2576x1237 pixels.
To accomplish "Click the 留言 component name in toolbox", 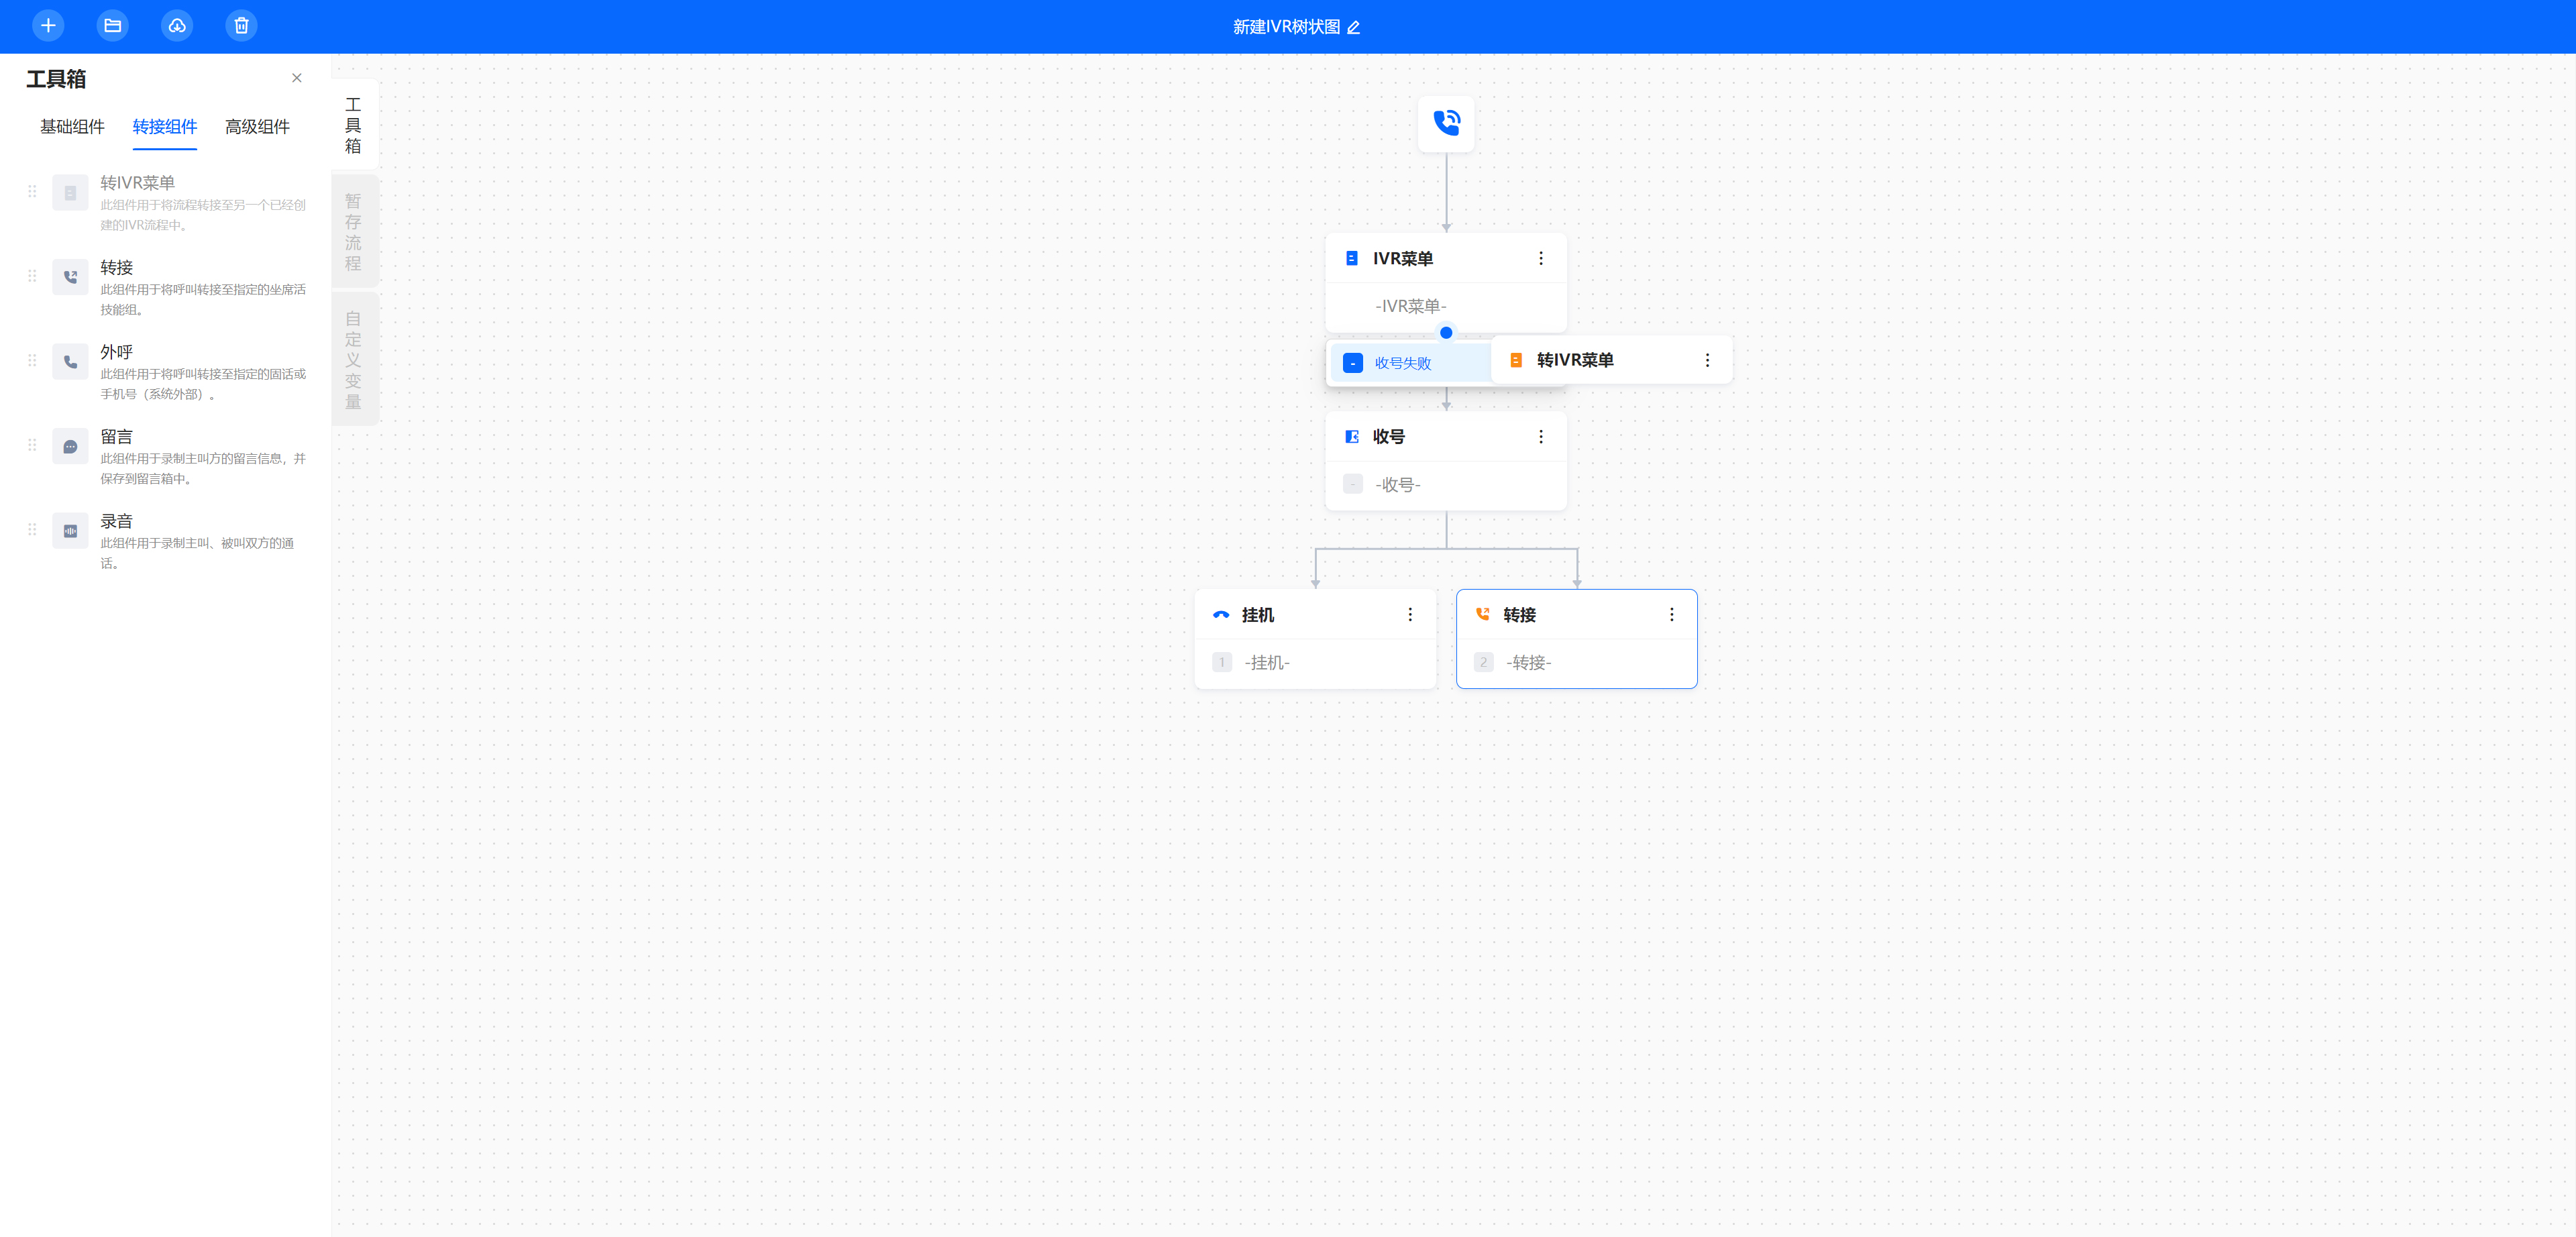I will (116, 437).
